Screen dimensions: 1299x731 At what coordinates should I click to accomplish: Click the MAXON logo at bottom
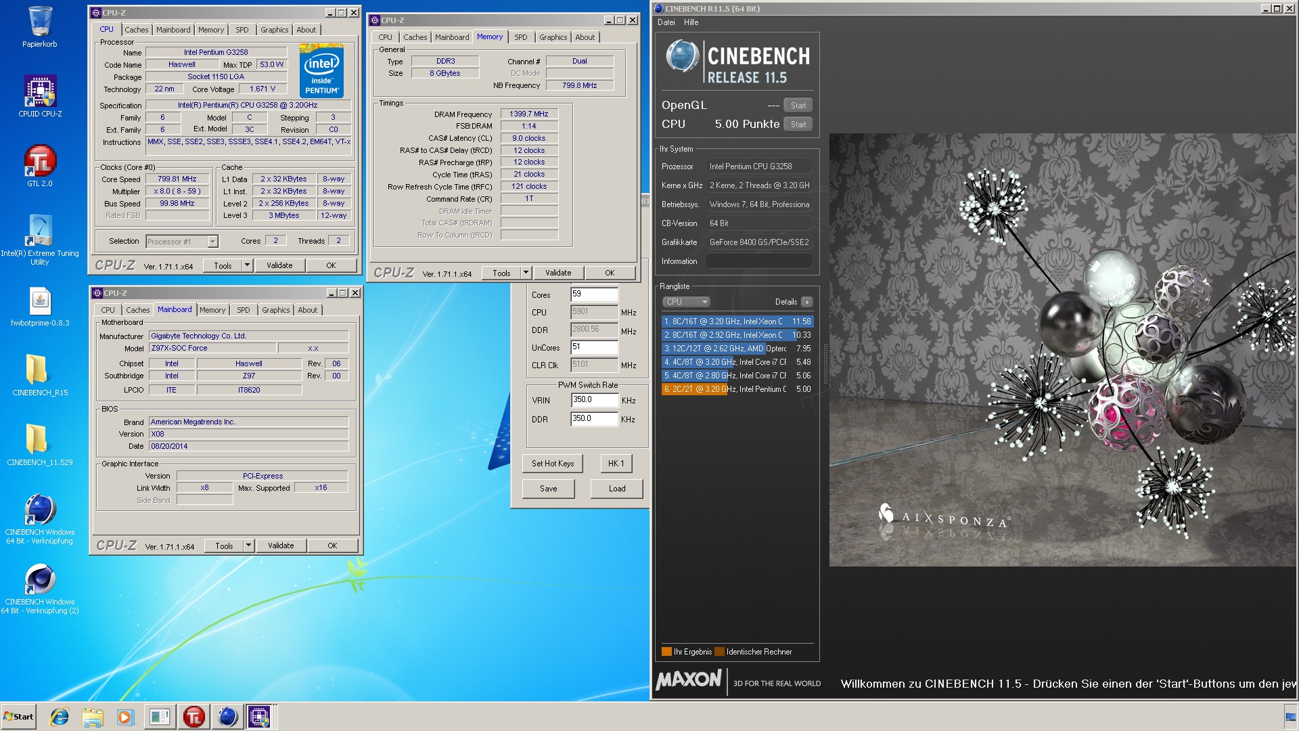(689, 680)
